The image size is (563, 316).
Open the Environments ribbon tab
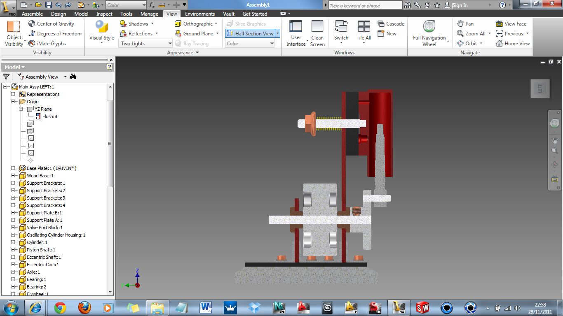point(200,14)
